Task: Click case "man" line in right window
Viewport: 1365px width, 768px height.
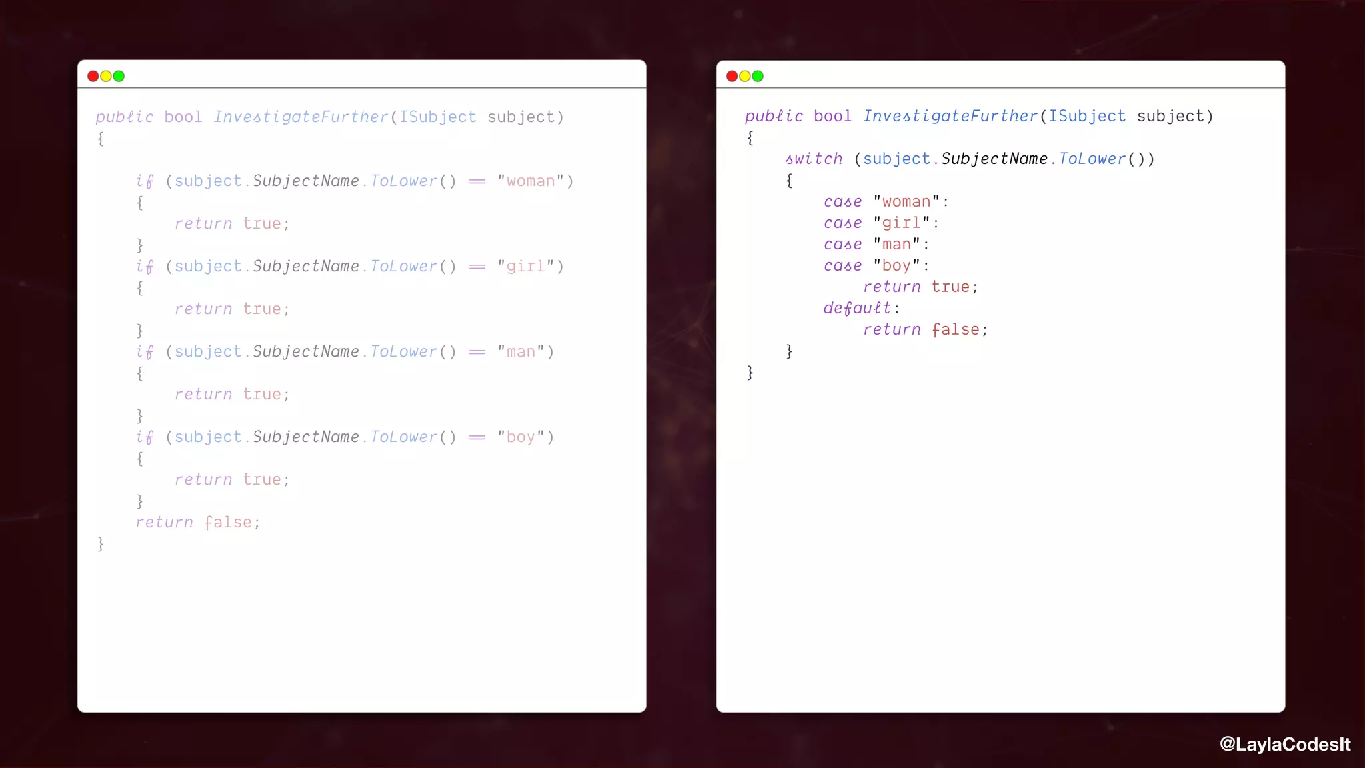Action: [x=876, y=244]
